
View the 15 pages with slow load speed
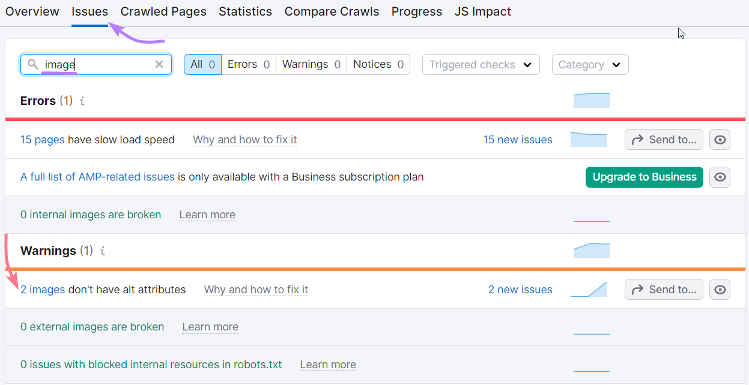pyautogui.click(x=42, y=139)
